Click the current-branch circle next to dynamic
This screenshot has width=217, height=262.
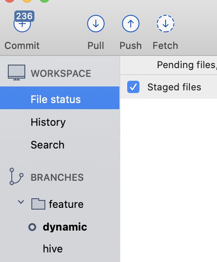pos(32,227)
